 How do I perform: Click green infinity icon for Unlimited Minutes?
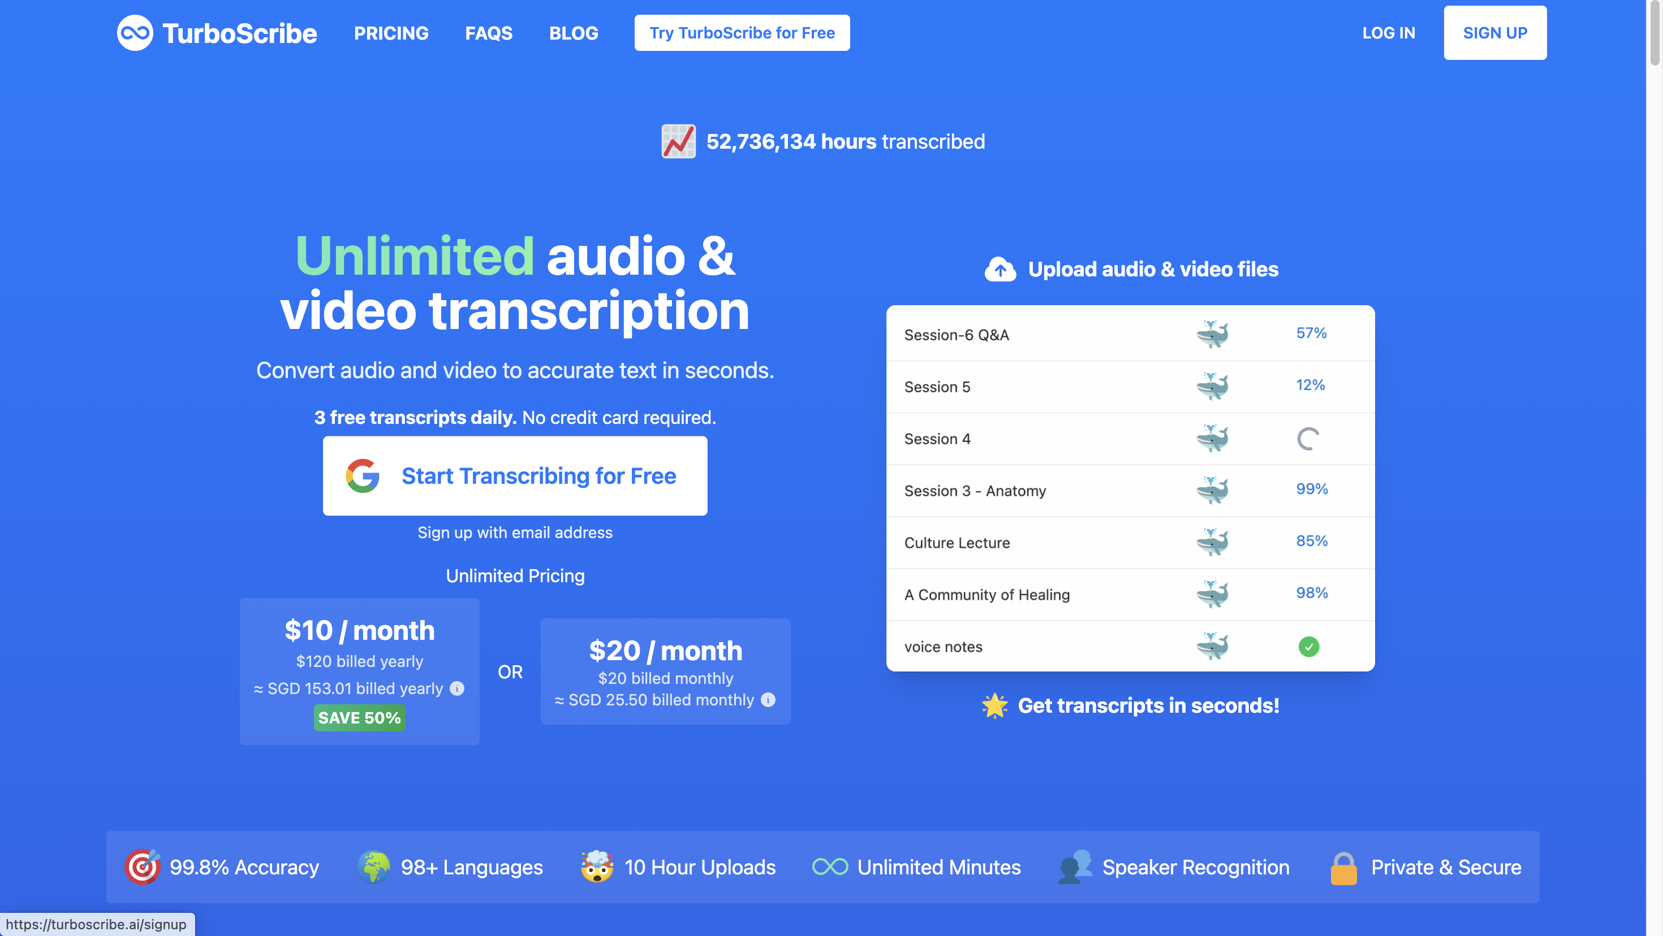[x=830, y=867]
